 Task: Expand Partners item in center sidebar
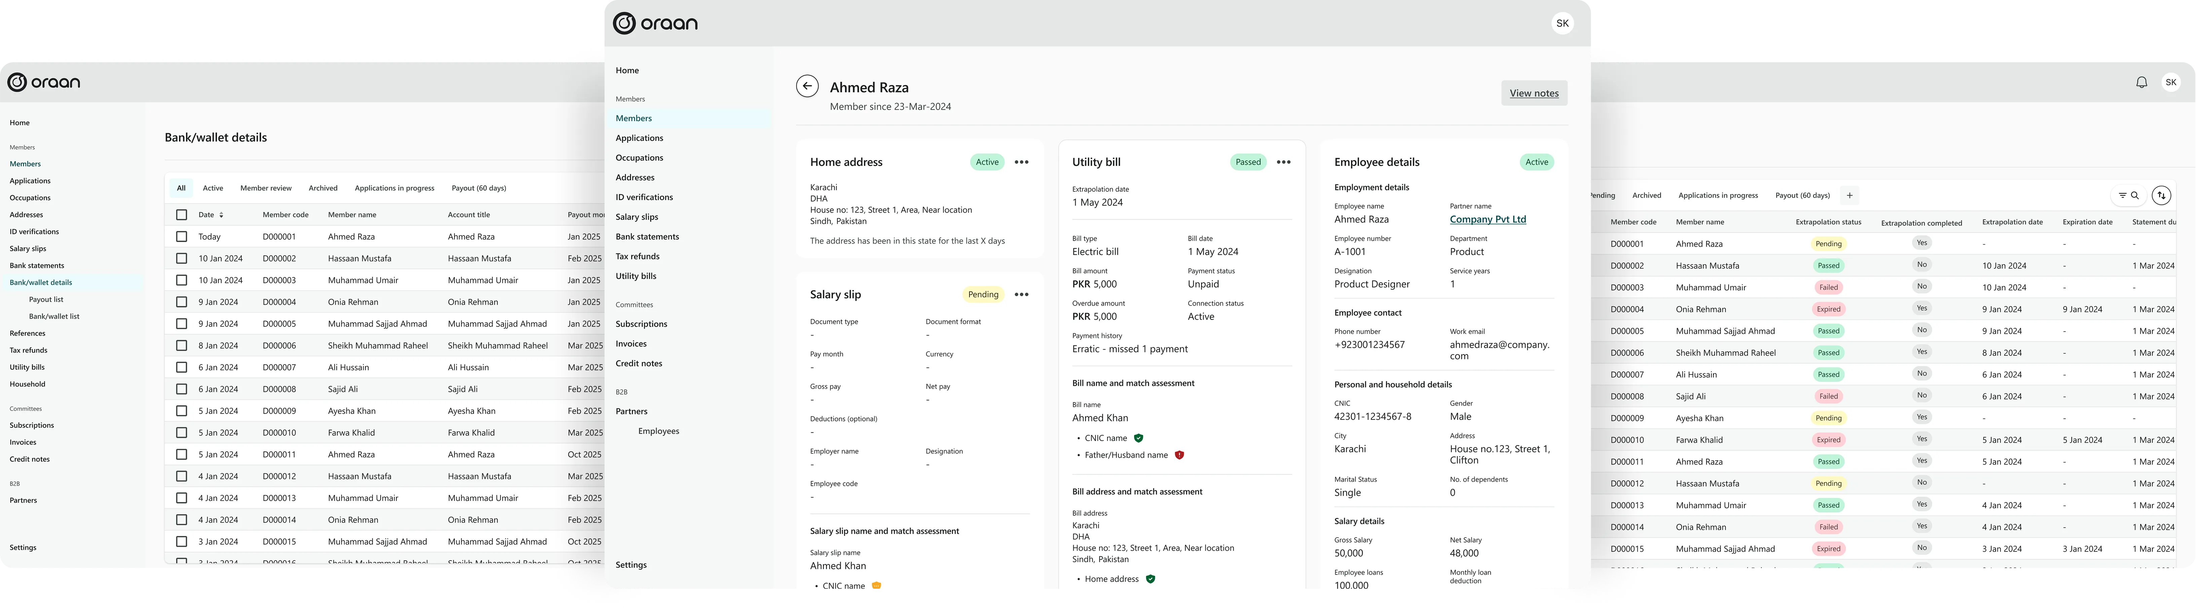[632, 411]
